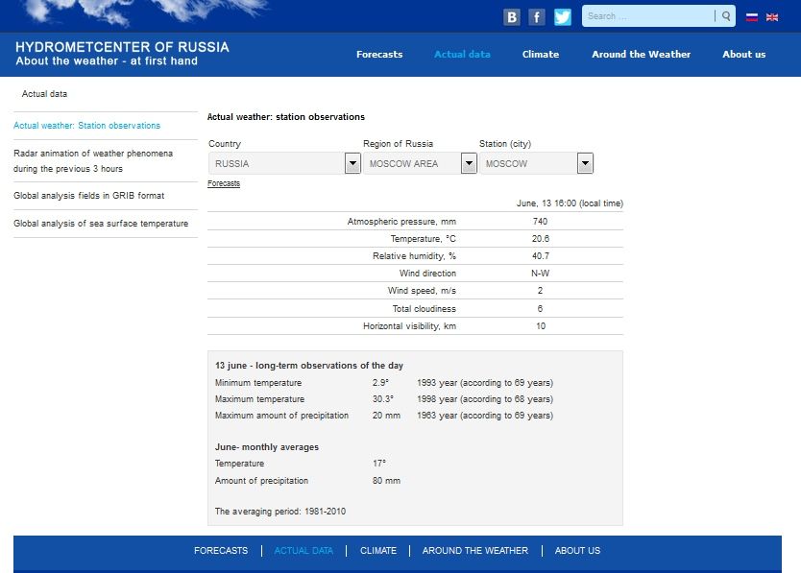Open the VKontakte social icon
This screenshot has width=801, height=573.
click(x=511, y=17)
